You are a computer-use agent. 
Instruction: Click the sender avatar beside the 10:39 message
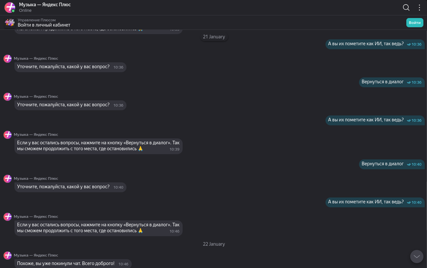tap(8, 135)
